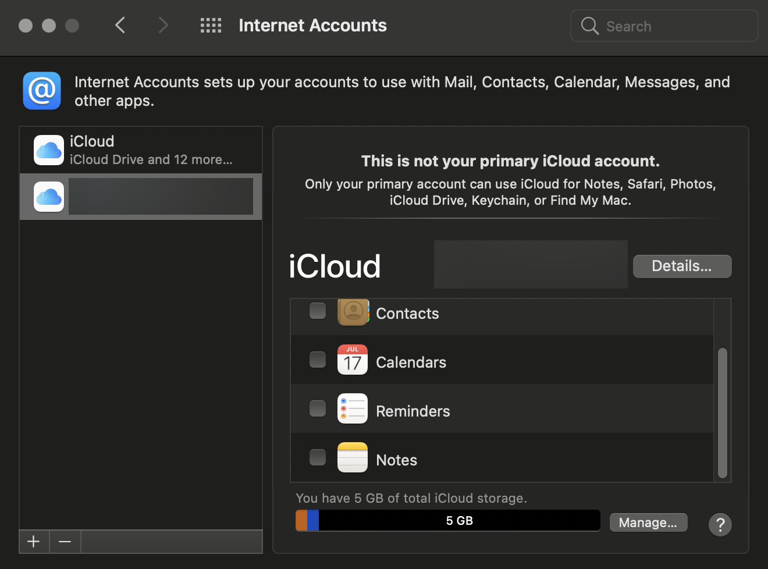The image size is (768, 569).
Task: Click the Reminders label
Action: tap(413, 411)
